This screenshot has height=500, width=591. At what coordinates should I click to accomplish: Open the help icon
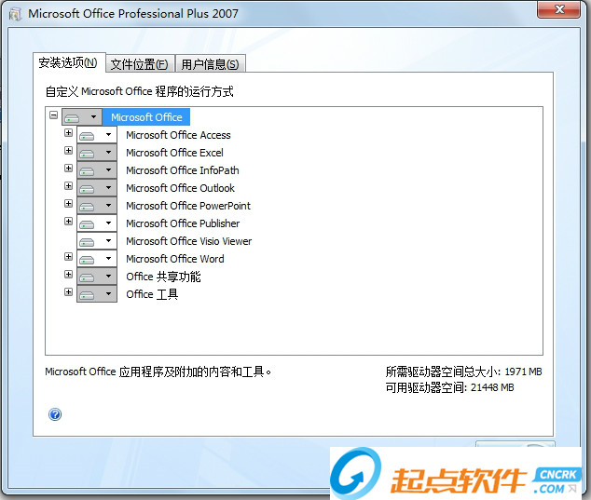coord(55,414)
